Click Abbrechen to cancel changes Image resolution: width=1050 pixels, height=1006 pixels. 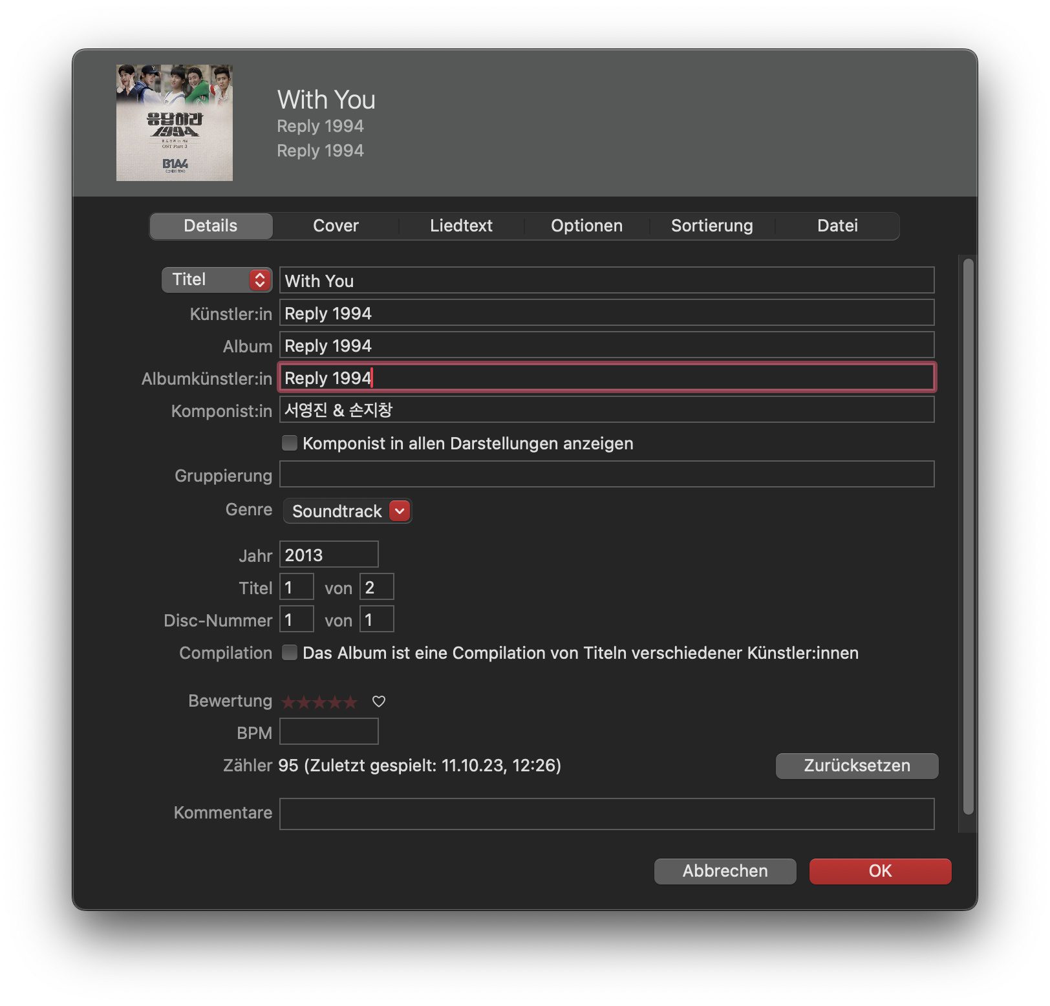(x=725, y=871)
